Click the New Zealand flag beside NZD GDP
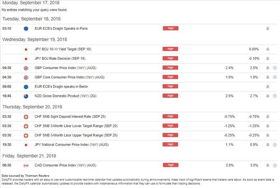Viewport: 280px width, 188px height. 26,96
